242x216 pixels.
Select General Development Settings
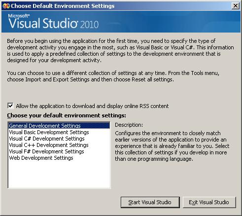coord(59,126)
